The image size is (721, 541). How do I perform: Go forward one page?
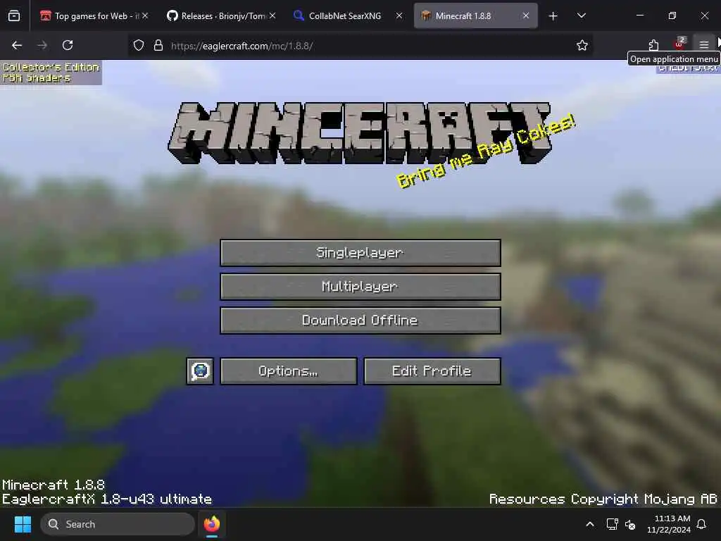coord(42,45)
